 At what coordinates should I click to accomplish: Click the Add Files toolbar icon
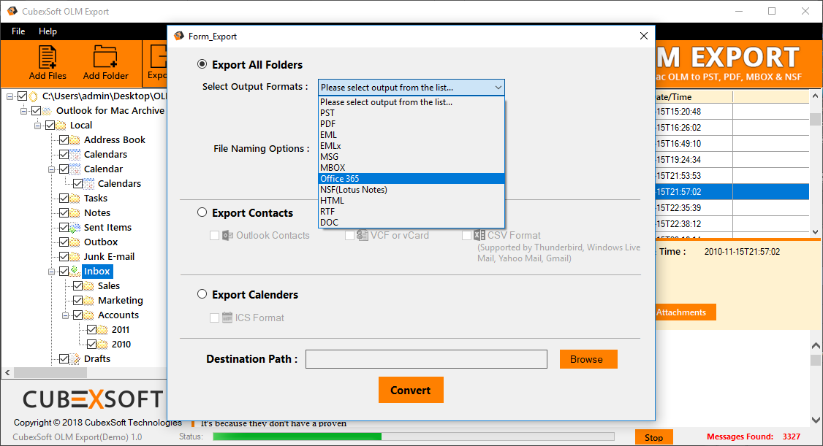pos(48,57)
